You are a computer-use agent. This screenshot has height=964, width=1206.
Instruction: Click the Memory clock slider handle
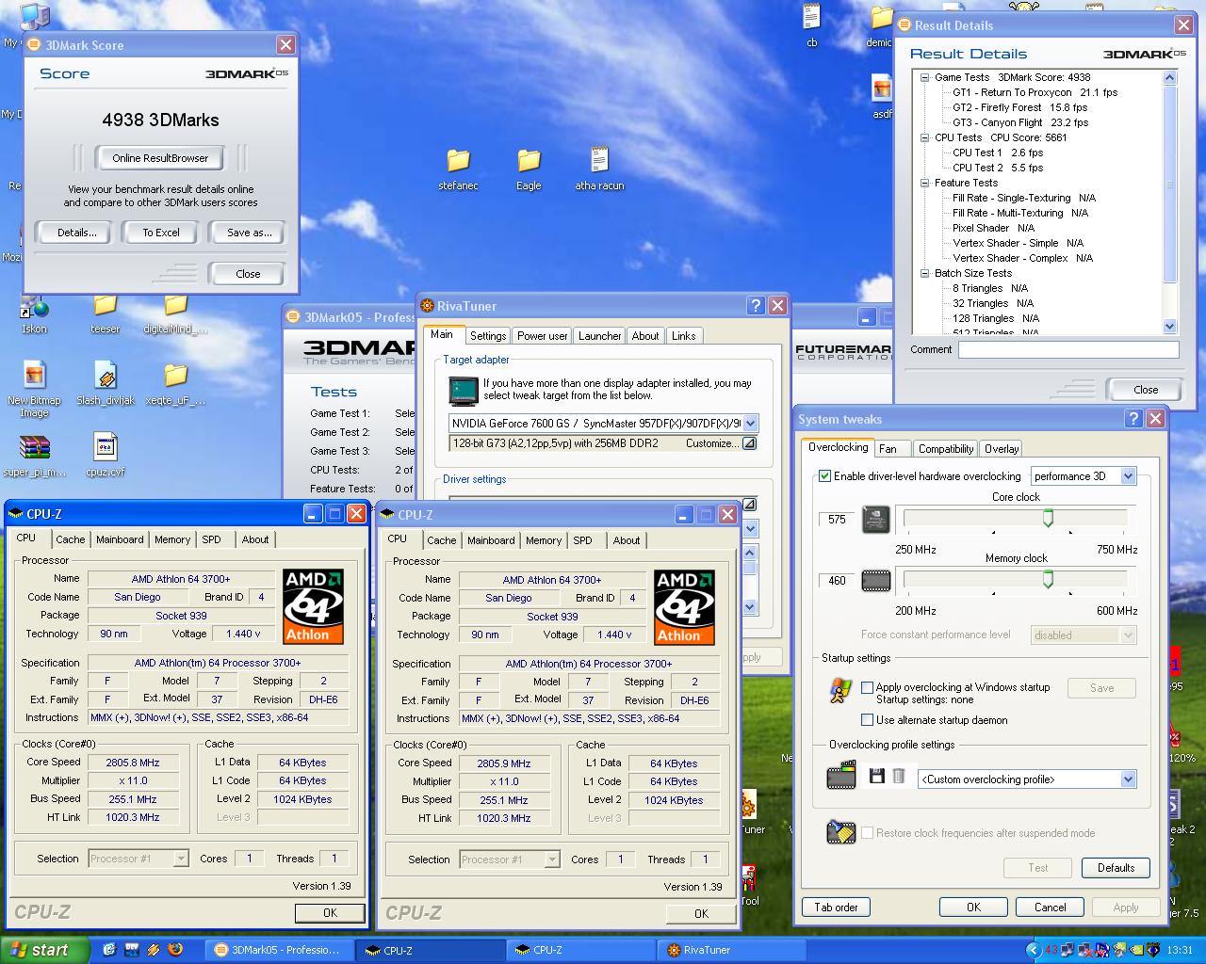[x=1048, y=580]
